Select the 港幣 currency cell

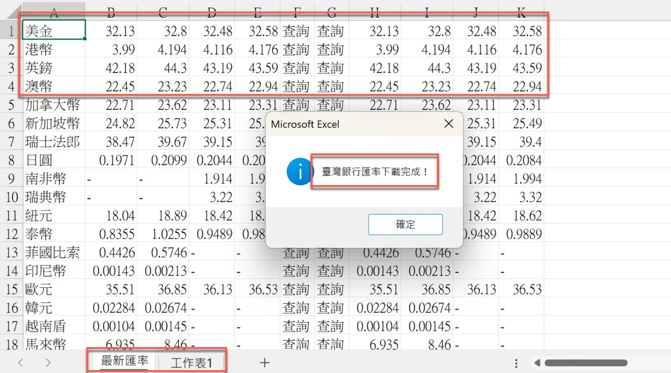(54, 49)
